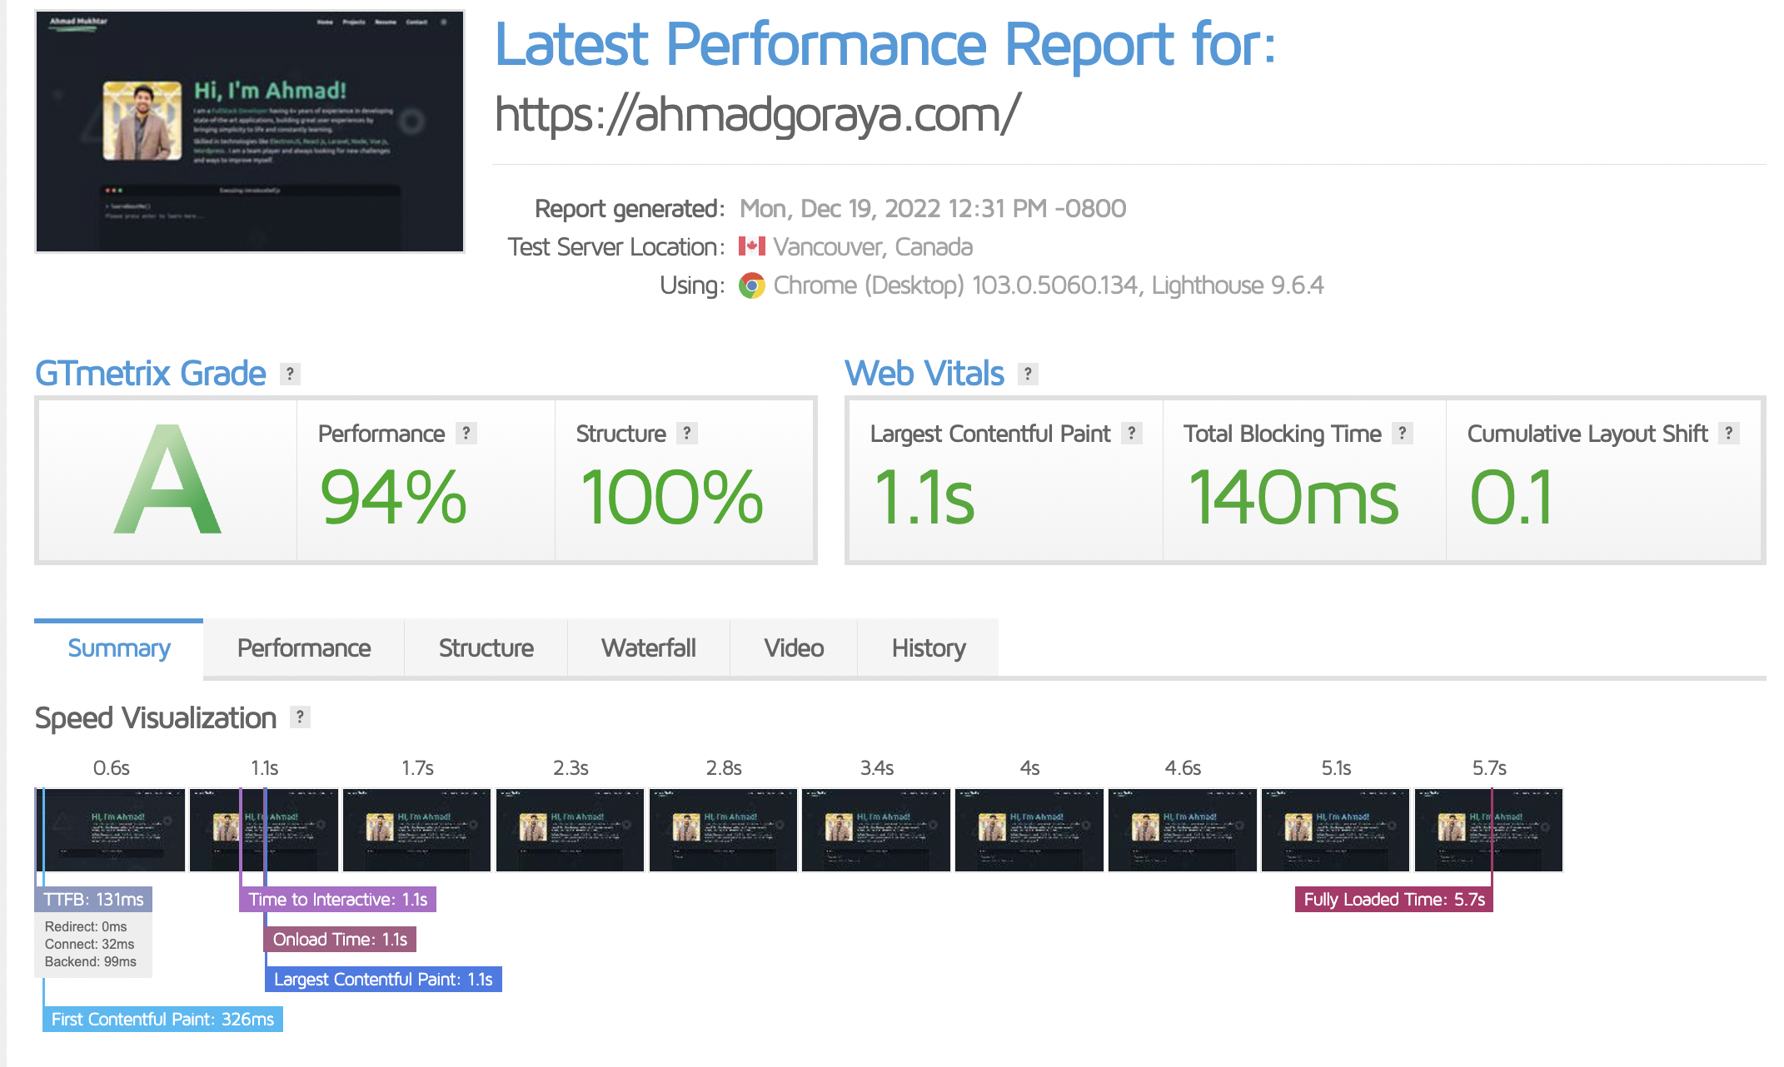The width and height of the screenshot is (1784, 1067).
Task: Click the Redirect: 0ms detail text
Action: (86, 926)
